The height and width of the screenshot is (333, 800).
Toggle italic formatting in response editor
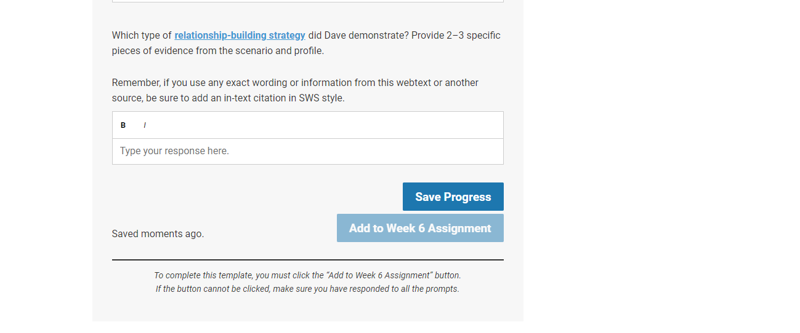(x=145, y=125)
